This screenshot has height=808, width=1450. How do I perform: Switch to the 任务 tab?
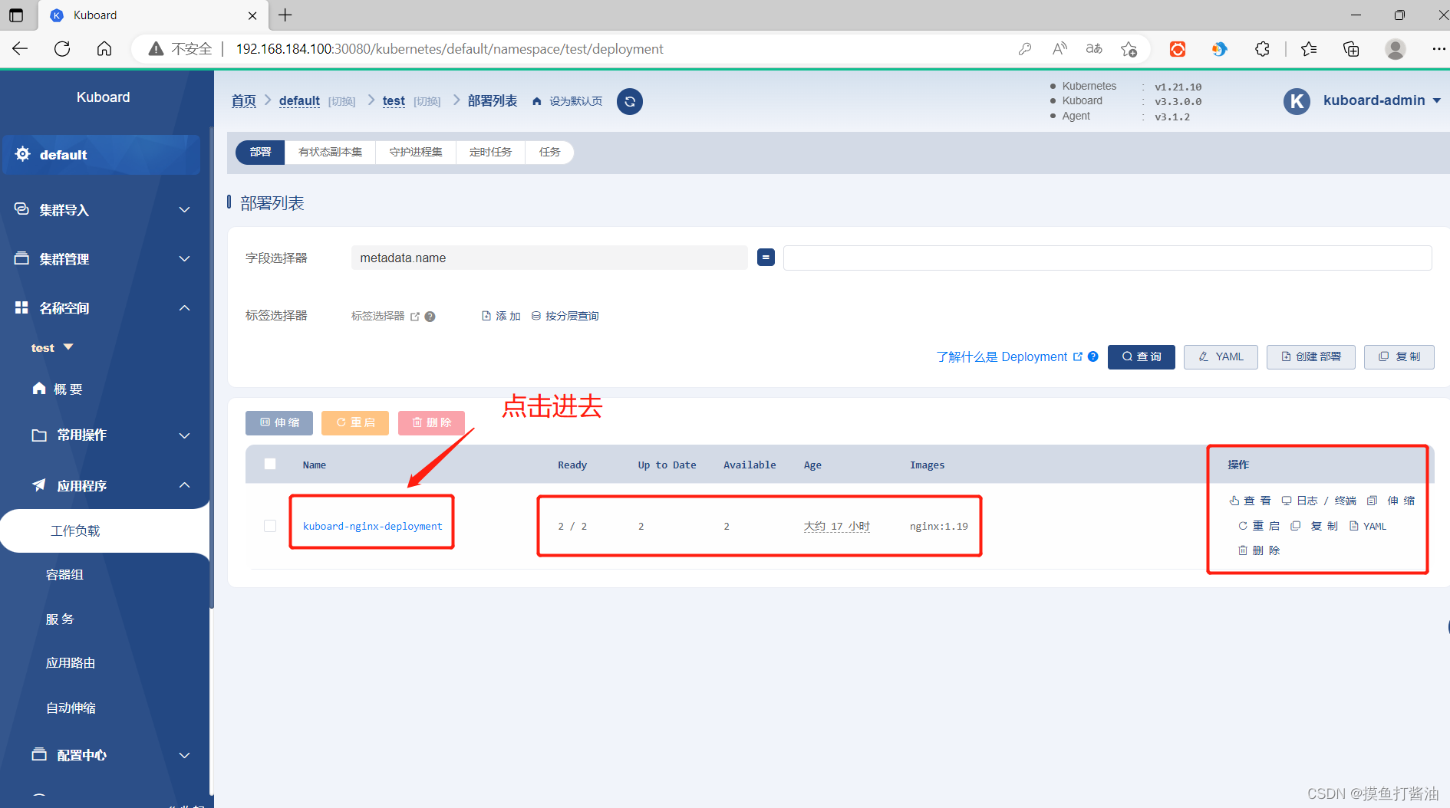pos(549,152)
